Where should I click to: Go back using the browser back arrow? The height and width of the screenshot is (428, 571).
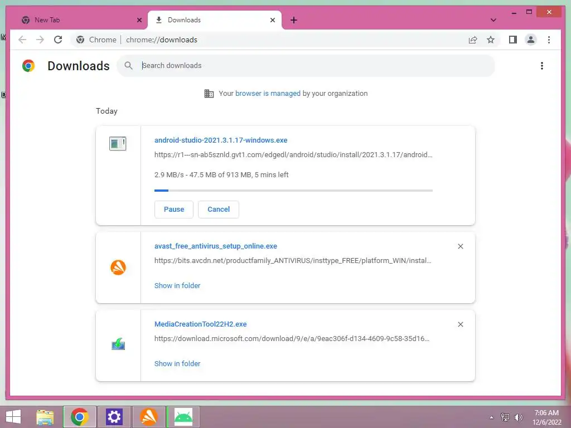22,40
